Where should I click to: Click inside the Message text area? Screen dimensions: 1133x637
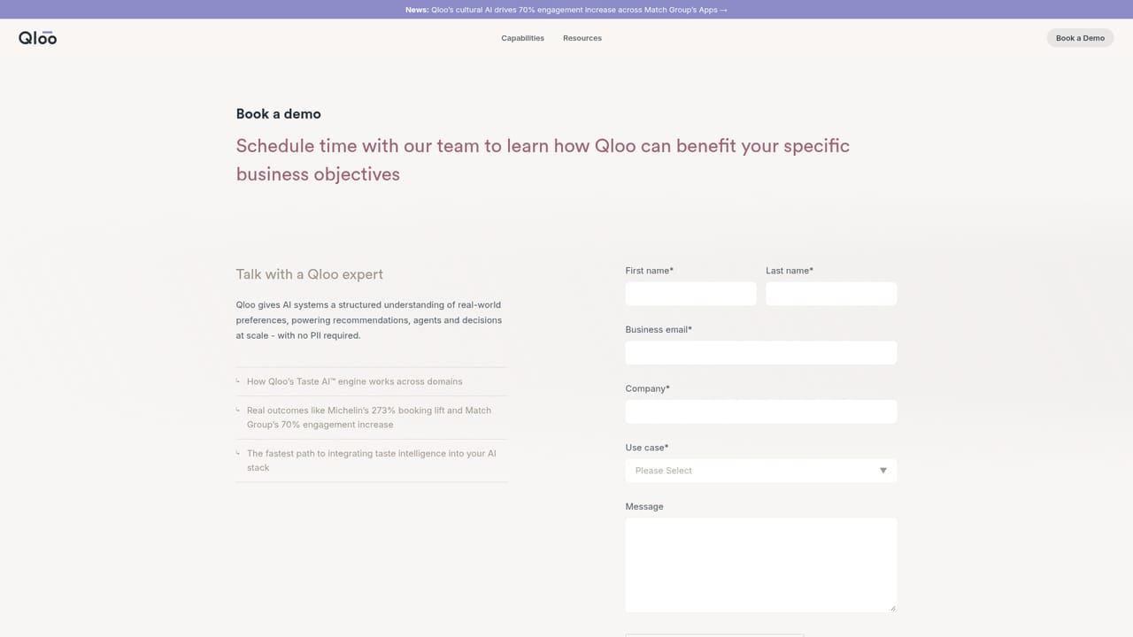pos(761,565)
